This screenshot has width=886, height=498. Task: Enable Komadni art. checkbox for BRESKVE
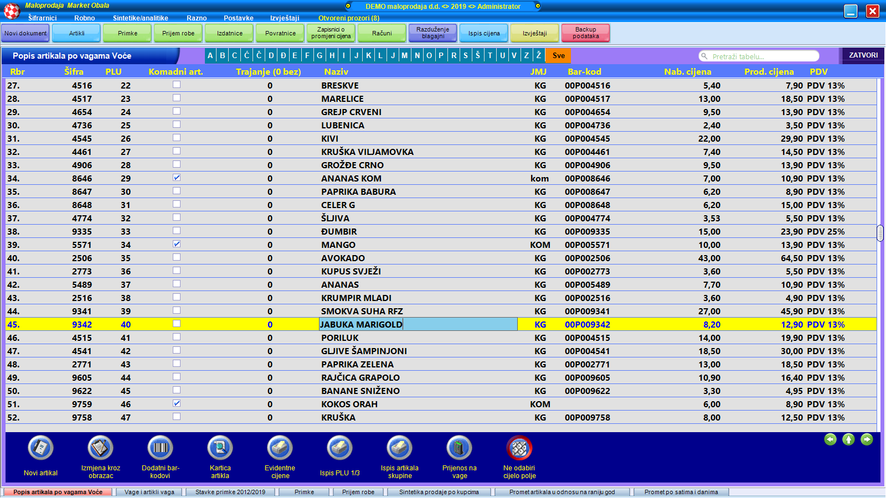tap(177, 85)
